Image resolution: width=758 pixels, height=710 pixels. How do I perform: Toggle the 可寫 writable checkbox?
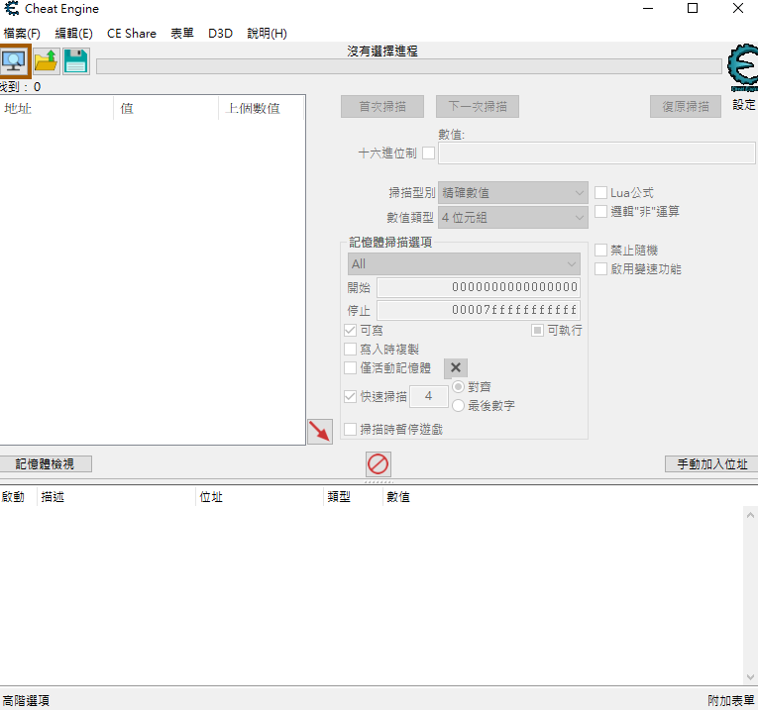(x=350, y=331)
